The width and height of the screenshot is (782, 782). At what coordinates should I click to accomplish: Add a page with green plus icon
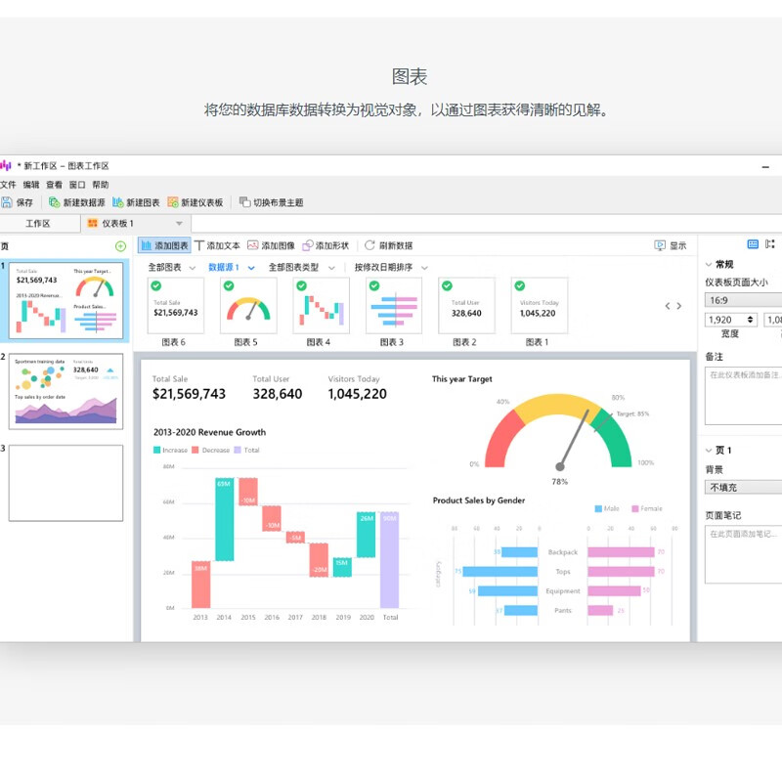120,246
